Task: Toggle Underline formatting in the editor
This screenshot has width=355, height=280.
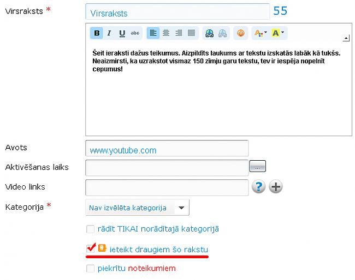Action: [122, 33]
